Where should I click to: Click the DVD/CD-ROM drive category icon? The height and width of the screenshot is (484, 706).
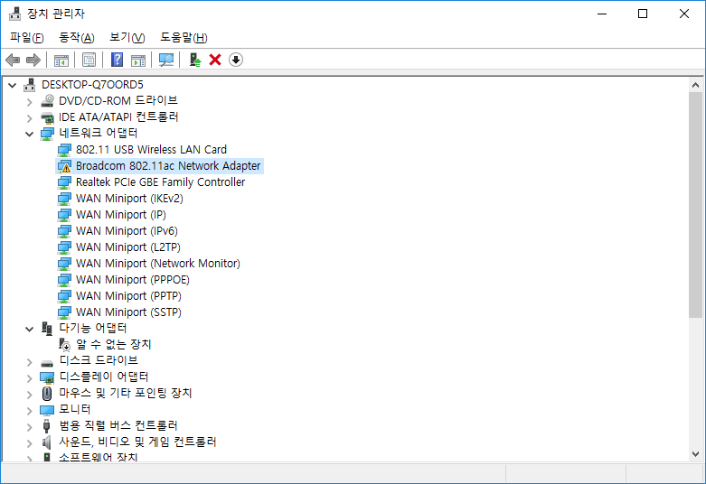[47, 101]
